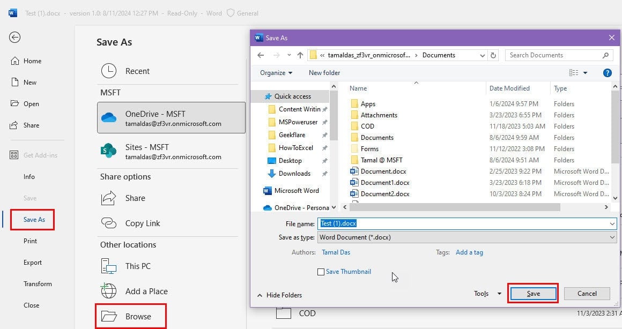This screenshot has width=622, height=329.
Task: Select Share in the backstage sidebar
Action: 25,125
